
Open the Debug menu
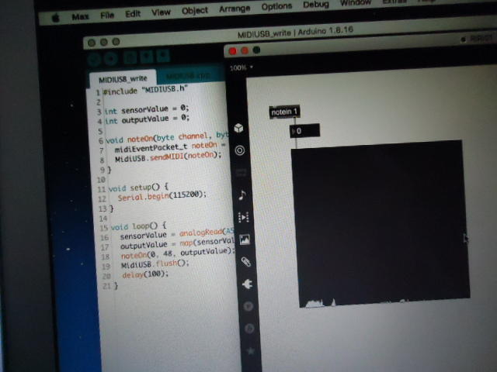point(316,5)
